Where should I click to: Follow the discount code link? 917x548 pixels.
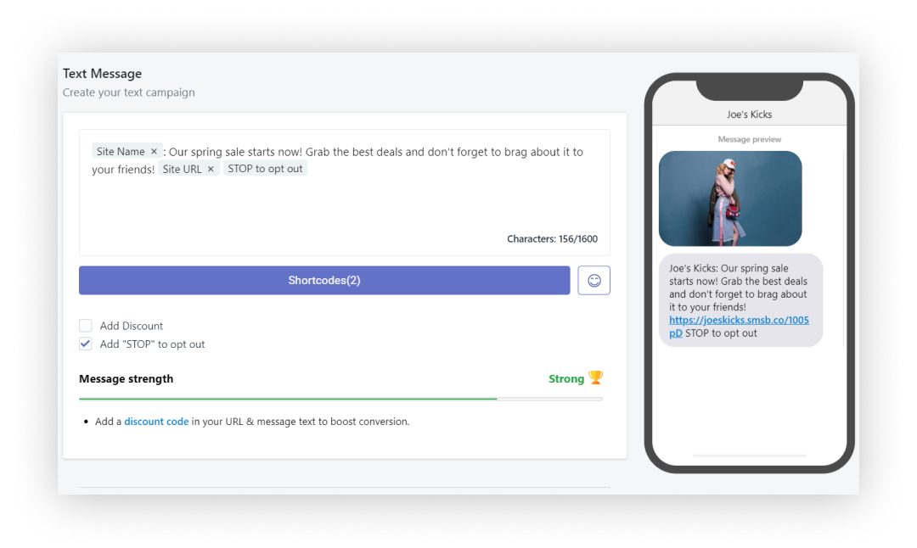click(156, 422)
